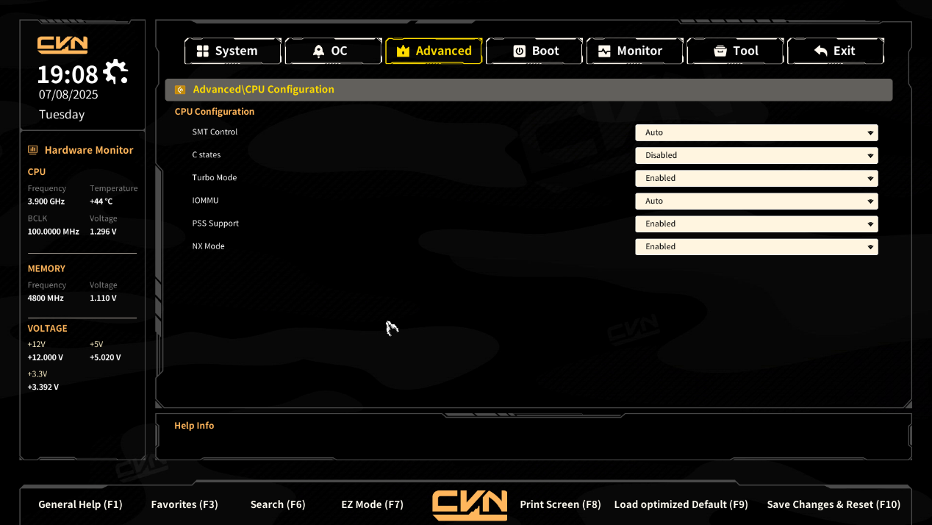This screenshot has height=525, width=932.
Task: Expand the Turbo Mode dropdown
Action: point(756,179)
